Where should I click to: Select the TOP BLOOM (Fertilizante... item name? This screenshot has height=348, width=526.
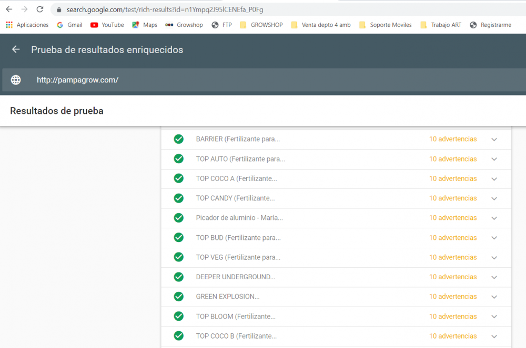[x=236, y=316]
